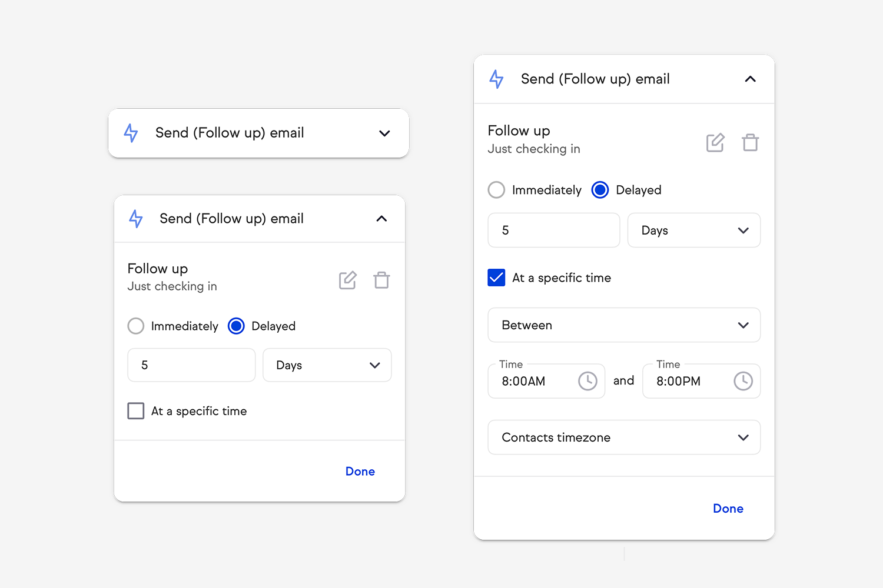Click the edit icon in the card with the unchecked time checkbox
The height and width of the screenshot is (588, 883).
[347, 280]
